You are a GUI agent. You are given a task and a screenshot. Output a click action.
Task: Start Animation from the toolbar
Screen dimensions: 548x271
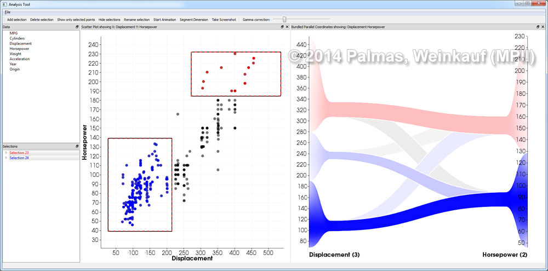pyautogui.click(x=164, y=20)
